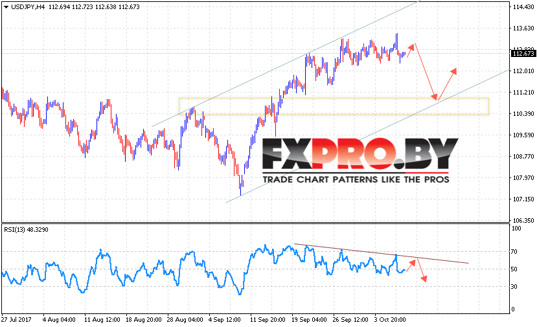The width and height of the screenshot is (537, 327).
Task: Select price level 108.770 on the price axis
Action: (523, 157)
